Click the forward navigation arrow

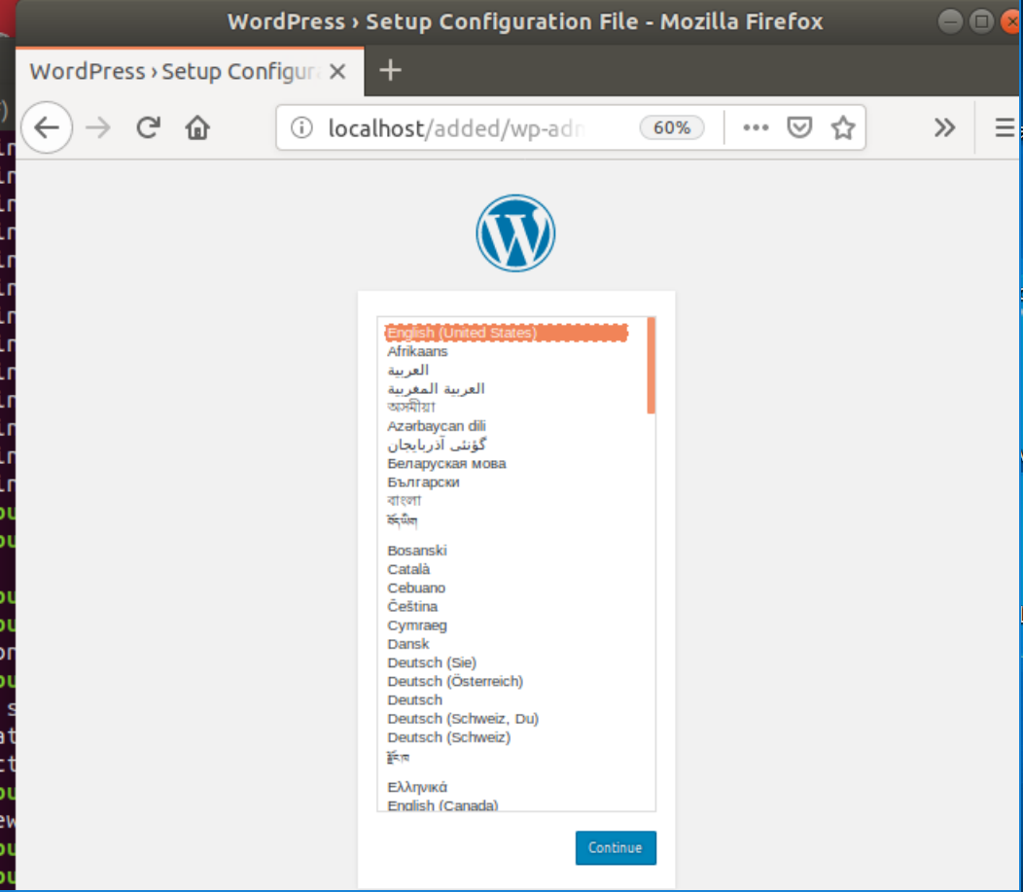98,127
